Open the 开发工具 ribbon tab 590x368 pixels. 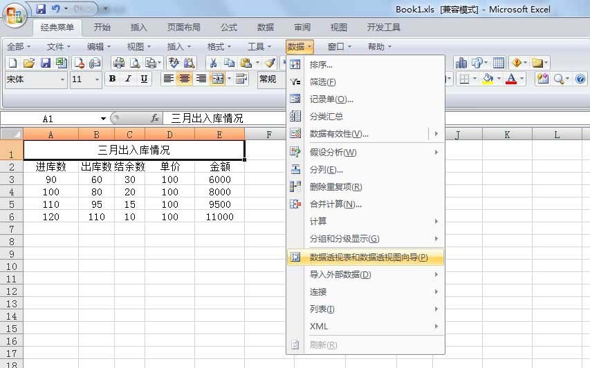pos(383,27)
